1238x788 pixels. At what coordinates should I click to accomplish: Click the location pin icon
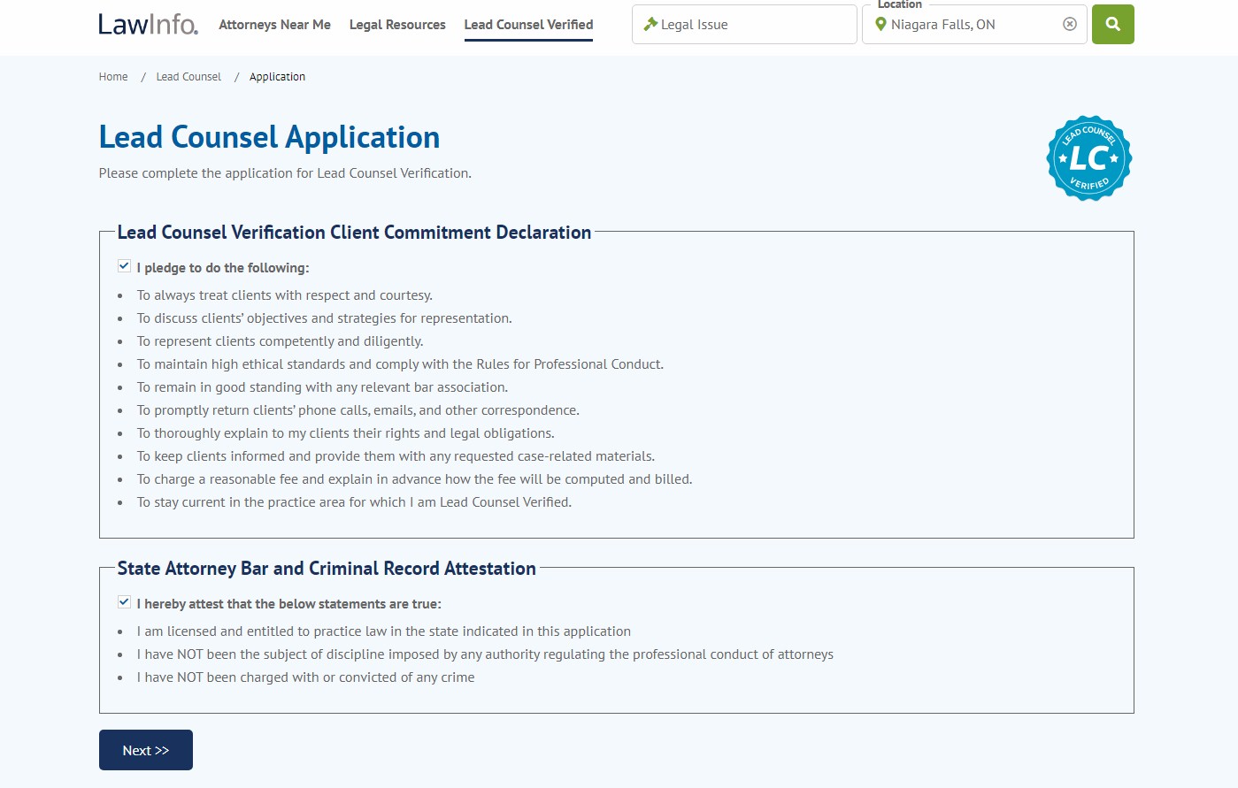880,24
